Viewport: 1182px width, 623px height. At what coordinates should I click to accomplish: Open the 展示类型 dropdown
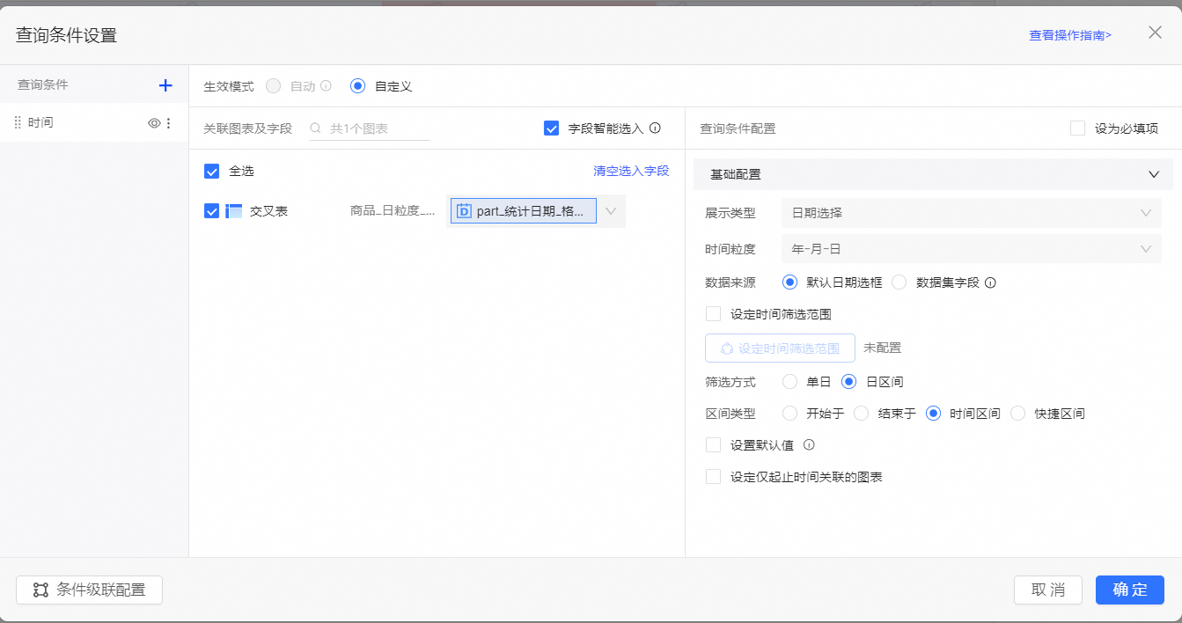click(971, 213)
